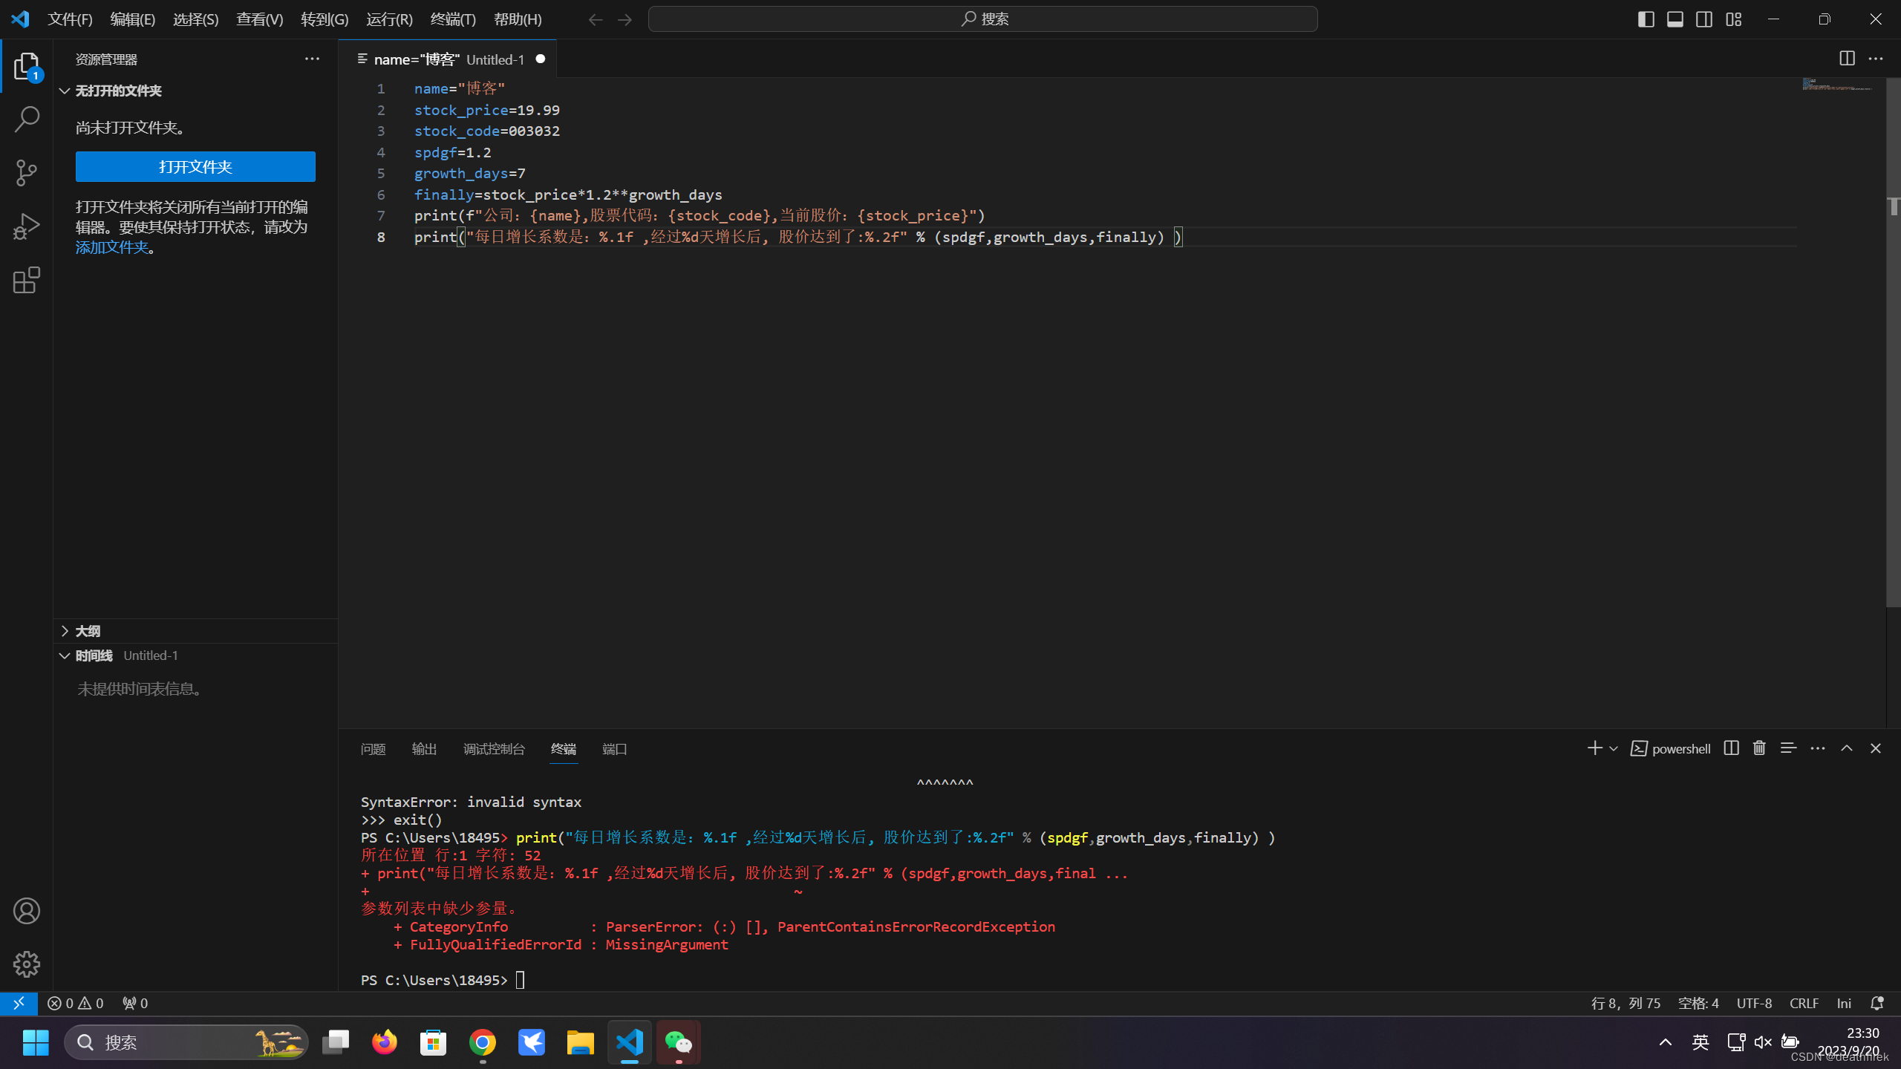The width and height of the screenshot is (1901, 1069).
Task: Open the Extensions view
Action: click(27, 280)
